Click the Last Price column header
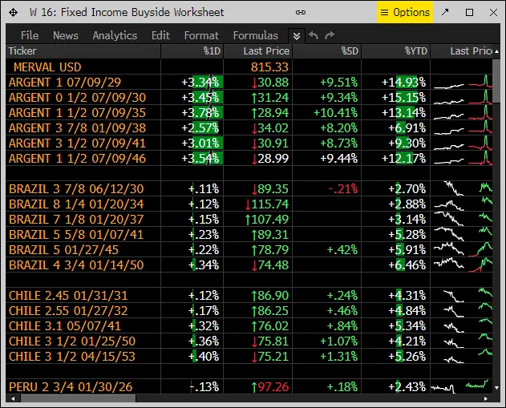Screen dimensions: 506x408 [x=265, y=50]
